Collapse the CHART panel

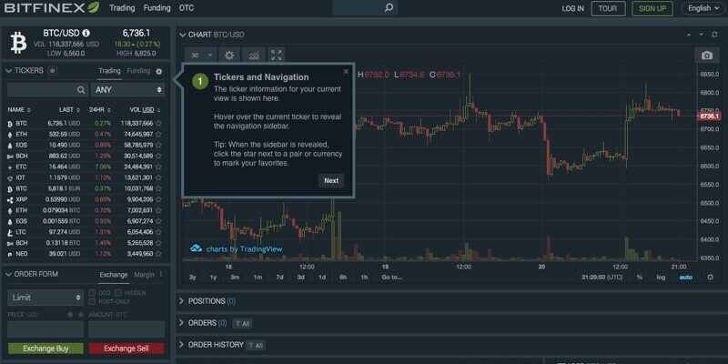pos(183,35)
